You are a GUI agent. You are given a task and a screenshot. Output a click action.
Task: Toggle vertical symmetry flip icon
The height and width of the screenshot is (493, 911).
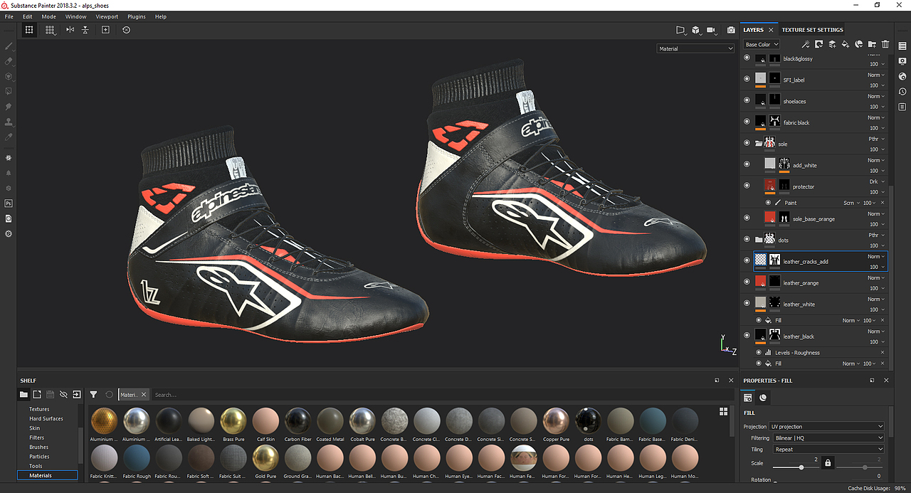click(85, 30)
